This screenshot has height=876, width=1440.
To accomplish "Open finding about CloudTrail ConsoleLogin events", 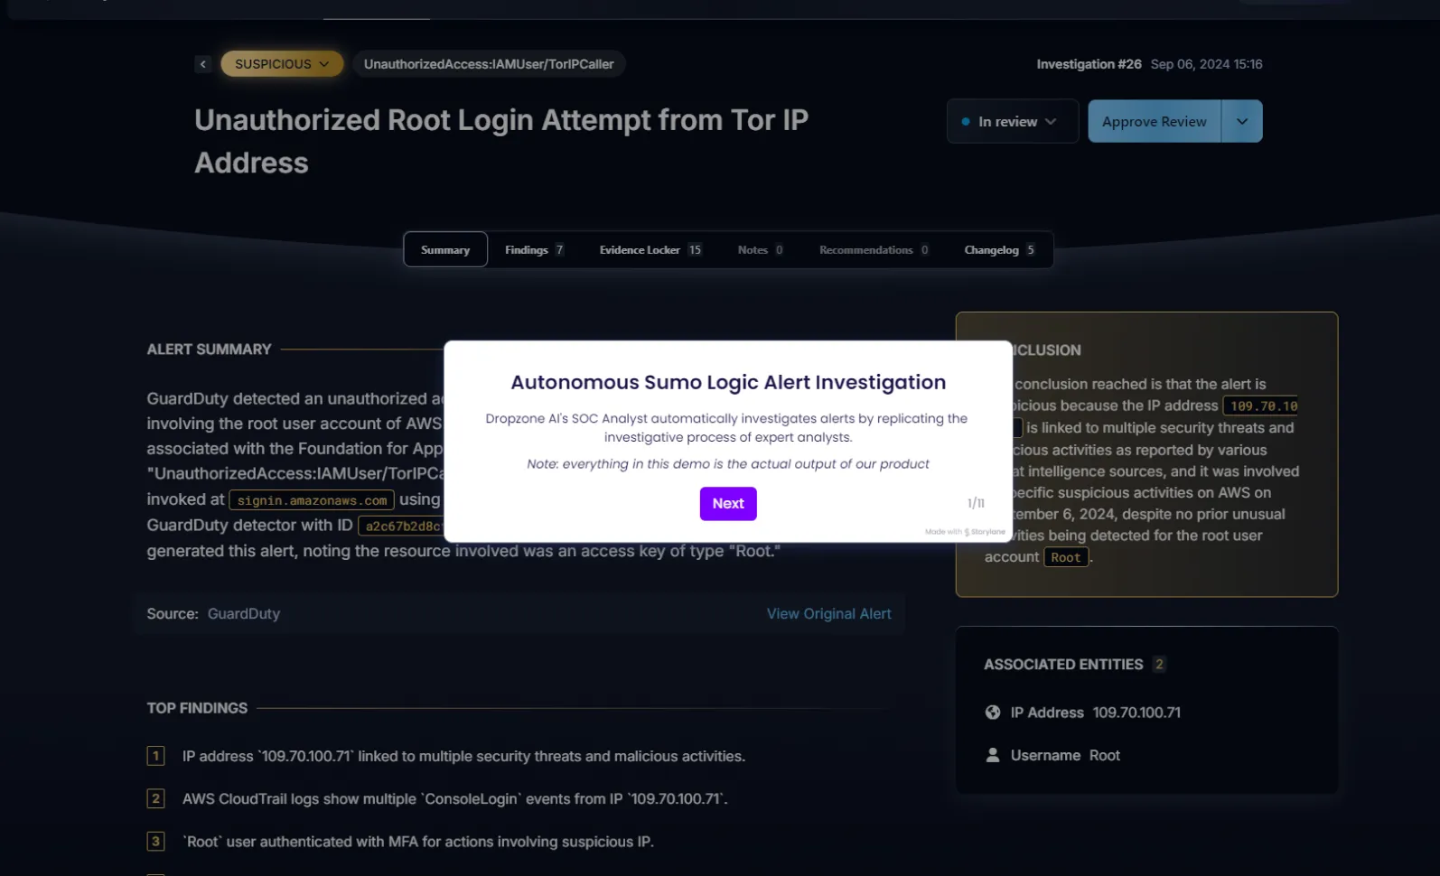I will [454, 798].
